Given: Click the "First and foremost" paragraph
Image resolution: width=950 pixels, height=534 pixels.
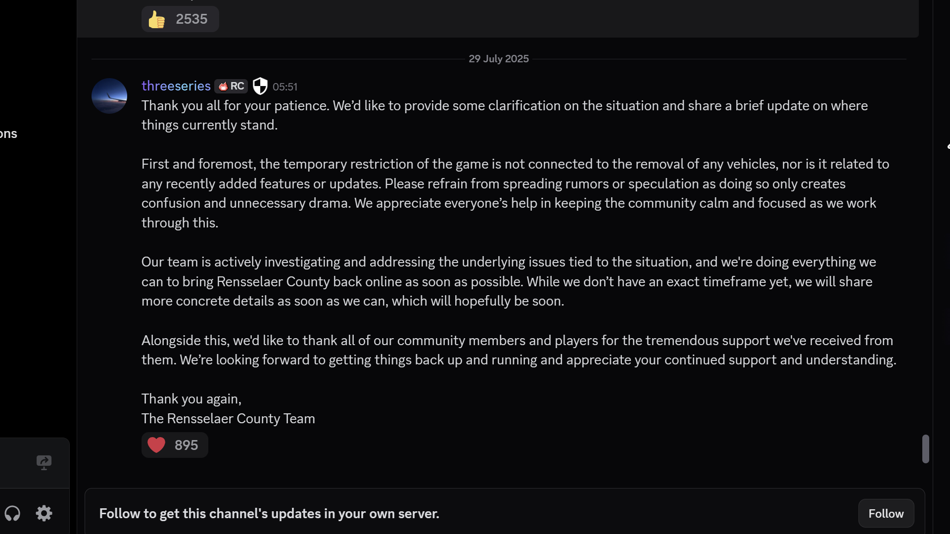Looking at the screenshot, I should (515, 193).
